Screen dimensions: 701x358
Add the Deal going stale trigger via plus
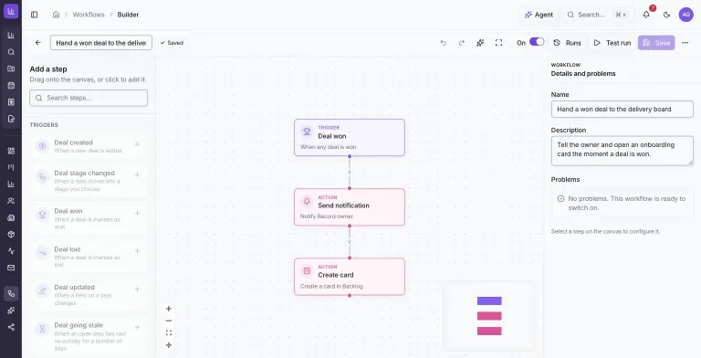(137, 327)
